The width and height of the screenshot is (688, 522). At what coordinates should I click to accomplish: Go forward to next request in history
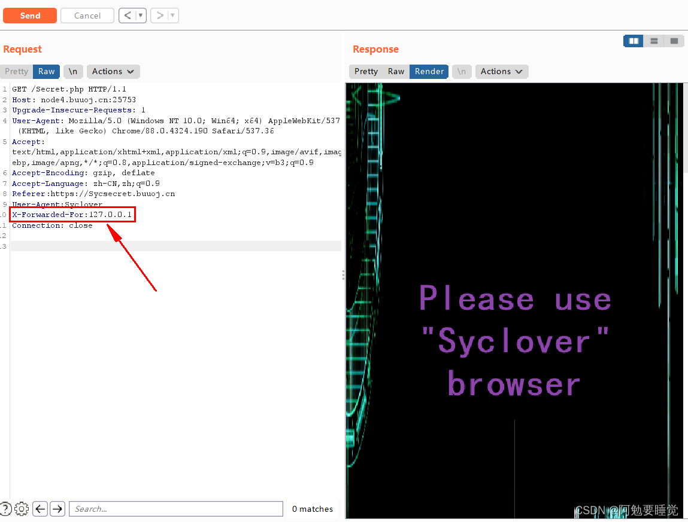[x=160, y=16]
